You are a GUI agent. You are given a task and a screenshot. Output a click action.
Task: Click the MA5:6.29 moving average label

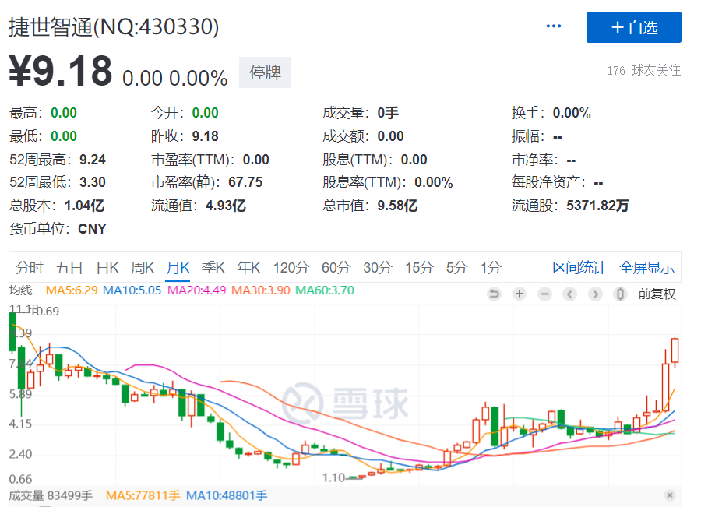(72, 290)
